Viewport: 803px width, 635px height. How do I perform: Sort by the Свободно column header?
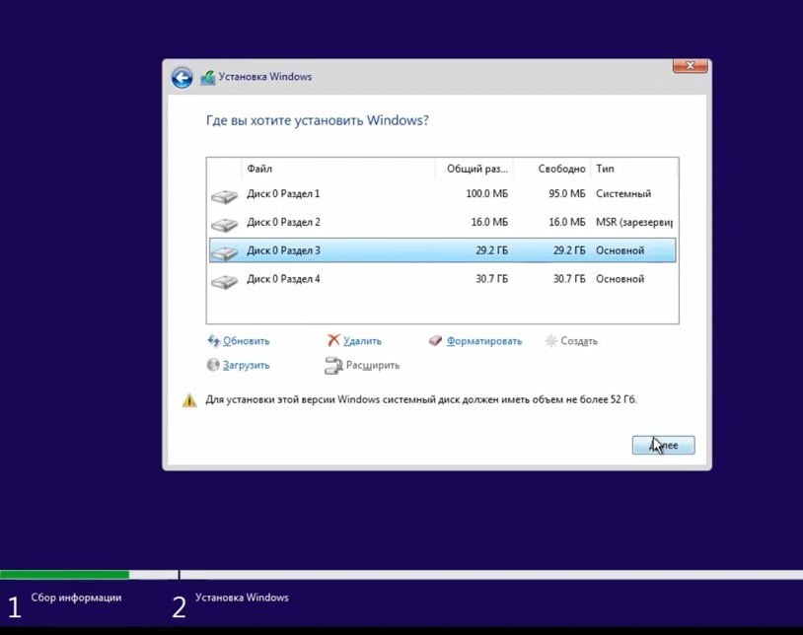[x=552, y=169]
